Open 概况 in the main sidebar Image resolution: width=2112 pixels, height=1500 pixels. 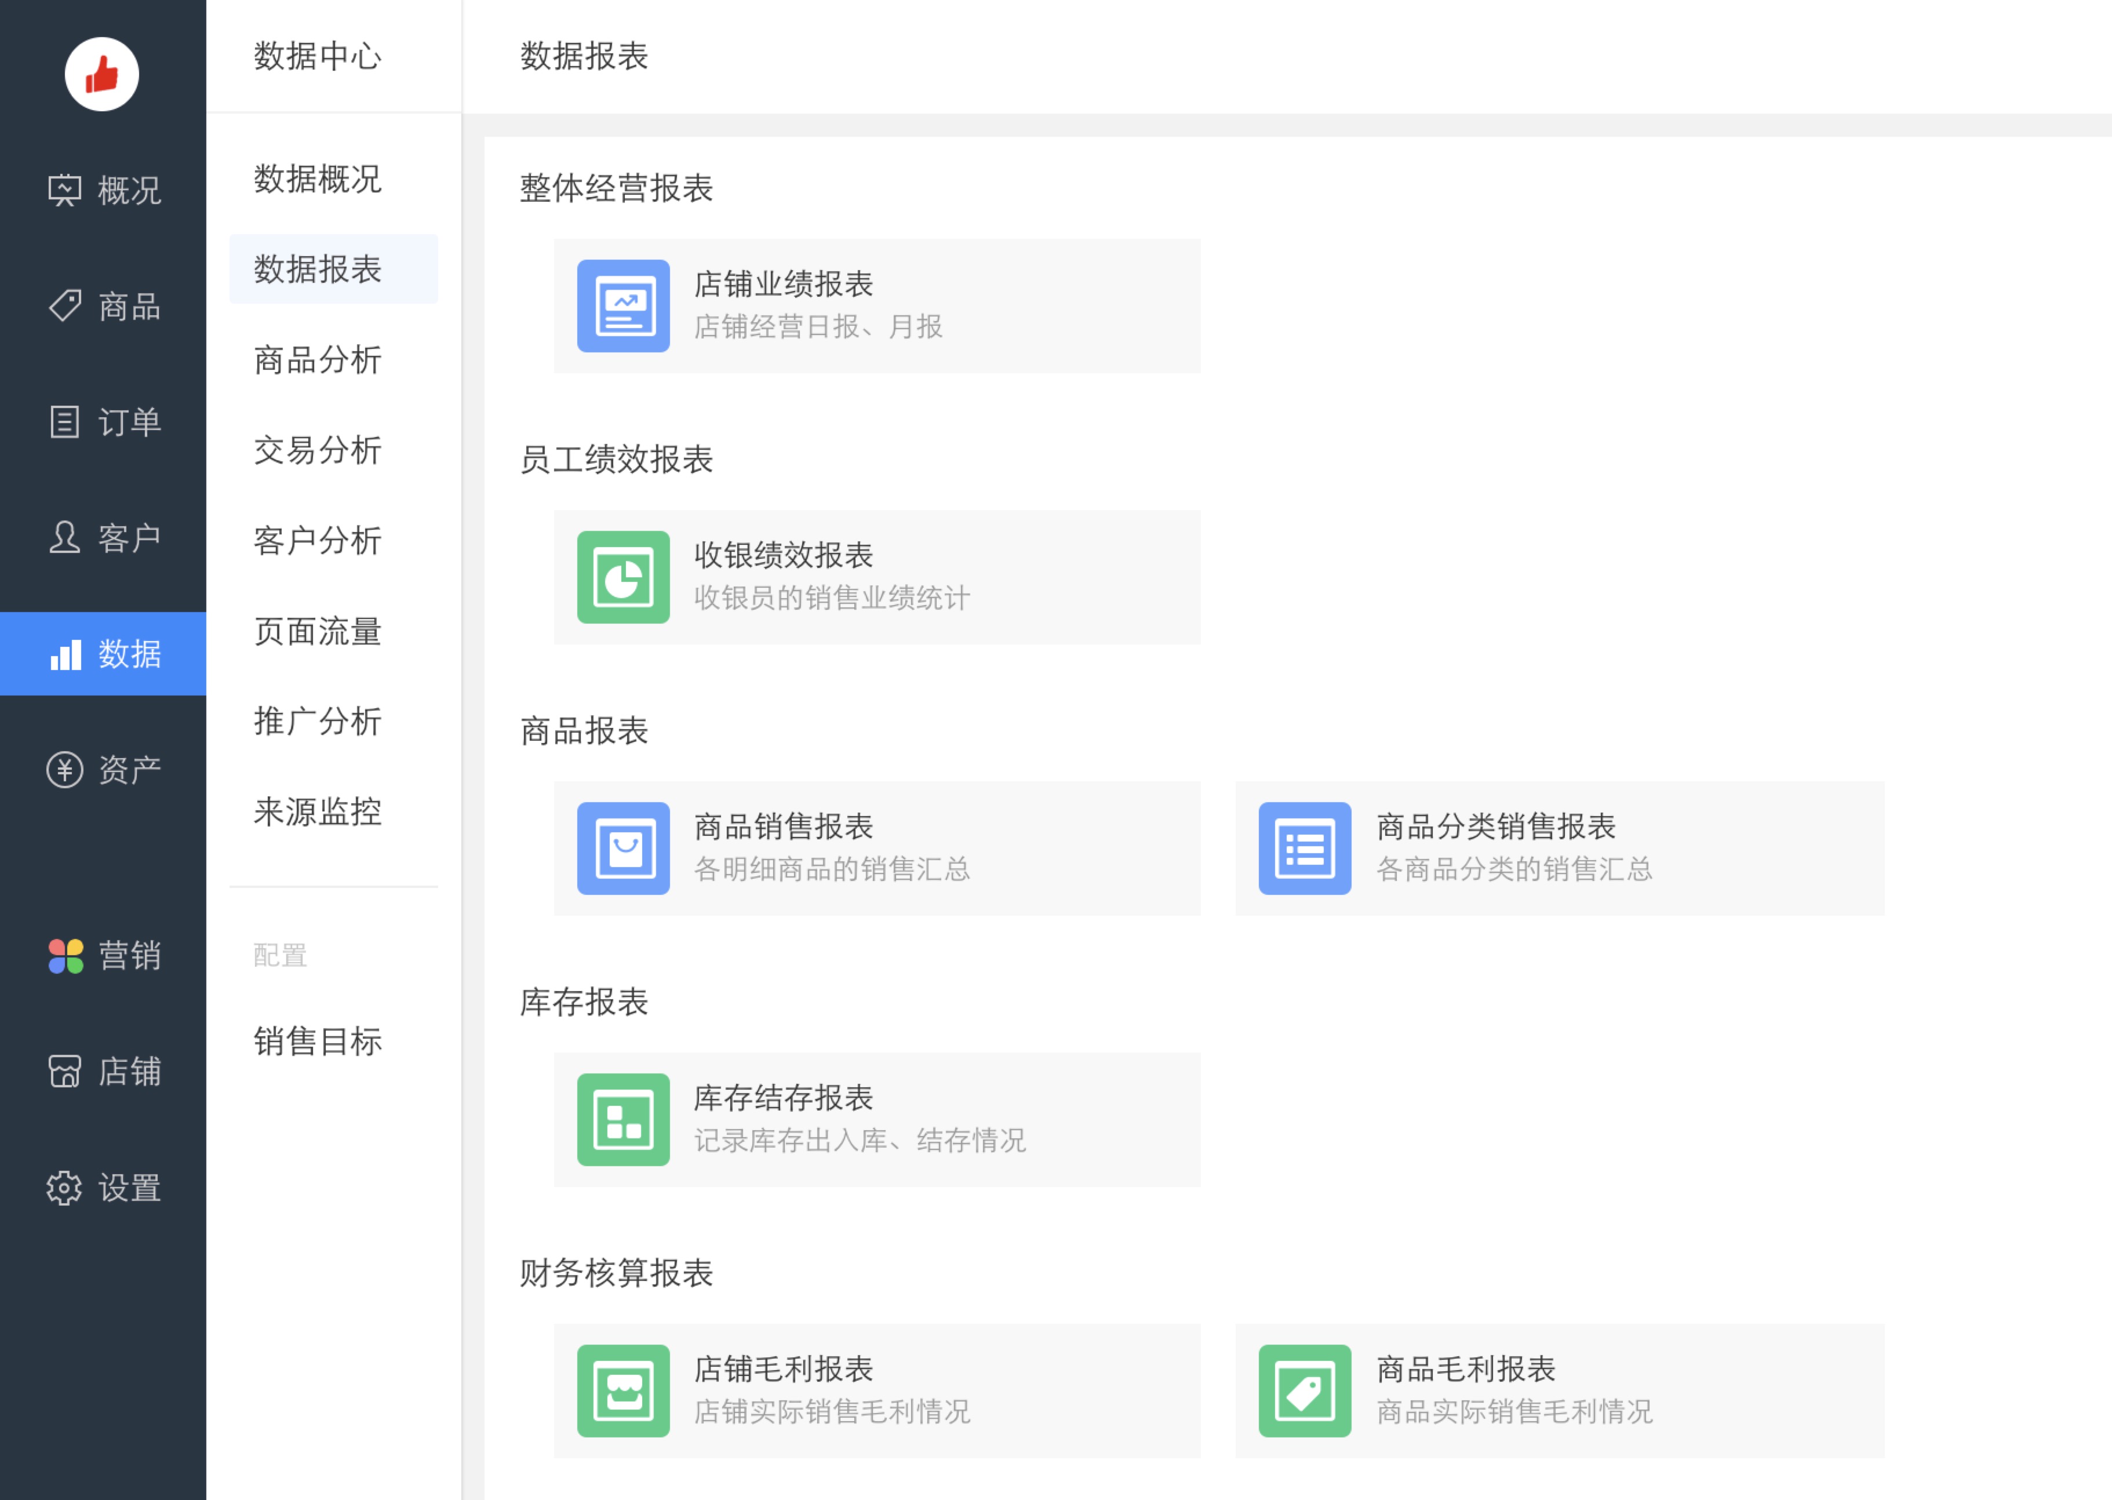tap(103, 190)
